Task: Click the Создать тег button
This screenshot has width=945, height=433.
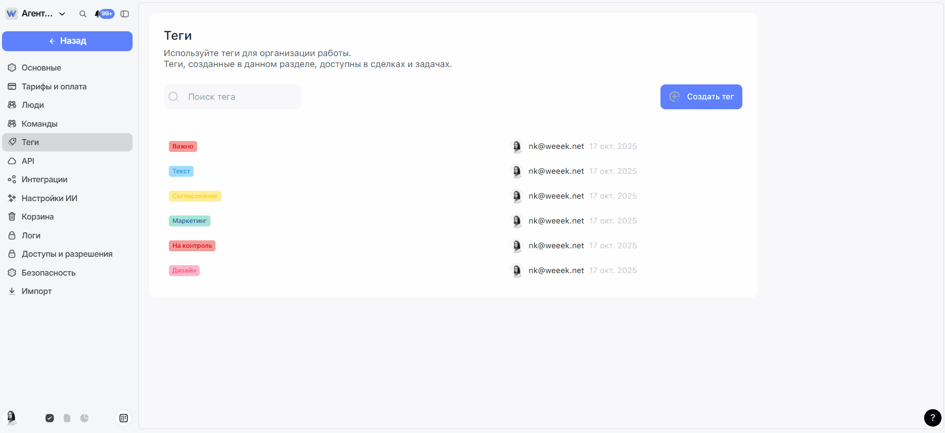Action: [701, 97]
